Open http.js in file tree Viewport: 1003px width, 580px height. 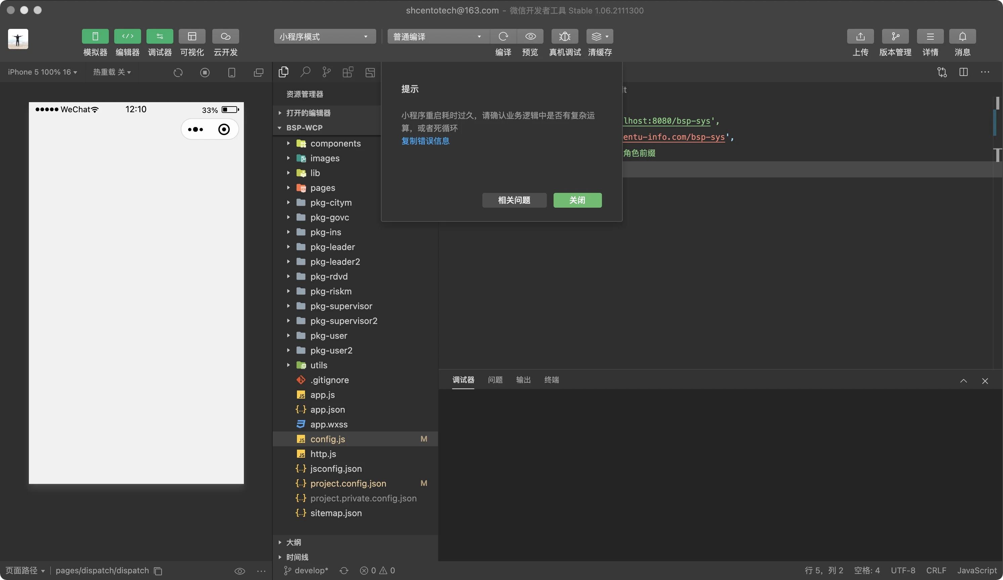coord(323,454)
